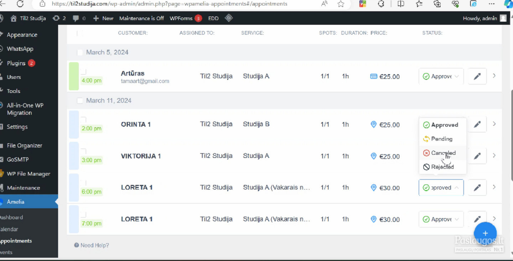
Task: Expand the LORETA 1 7:00 pm row details chevron
Action: point(494,219)
